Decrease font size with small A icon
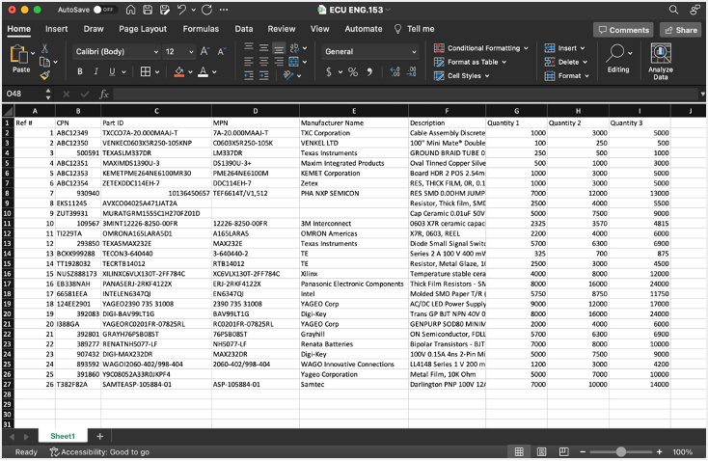 point(221,51)
